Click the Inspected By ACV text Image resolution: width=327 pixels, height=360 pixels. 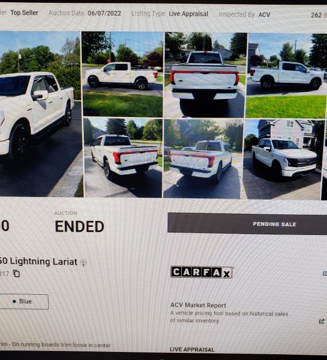click(x=244, y=15)
